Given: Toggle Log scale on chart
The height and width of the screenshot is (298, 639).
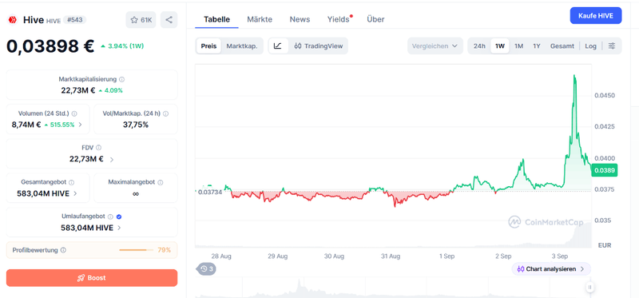Looking at the screenshot, I should pyautogui.click(x=590, y=46).
